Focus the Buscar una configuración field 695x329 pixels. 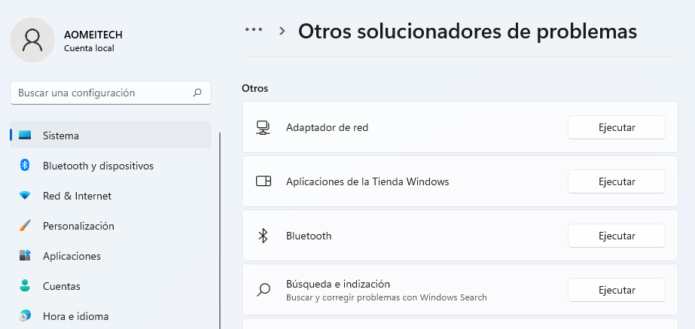point(102,93)
